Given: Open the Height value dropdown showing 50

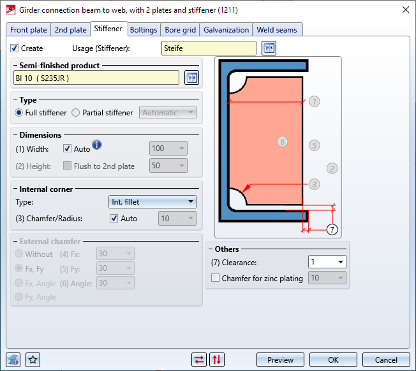Looking at the screenshot, I should click(168, 166).
